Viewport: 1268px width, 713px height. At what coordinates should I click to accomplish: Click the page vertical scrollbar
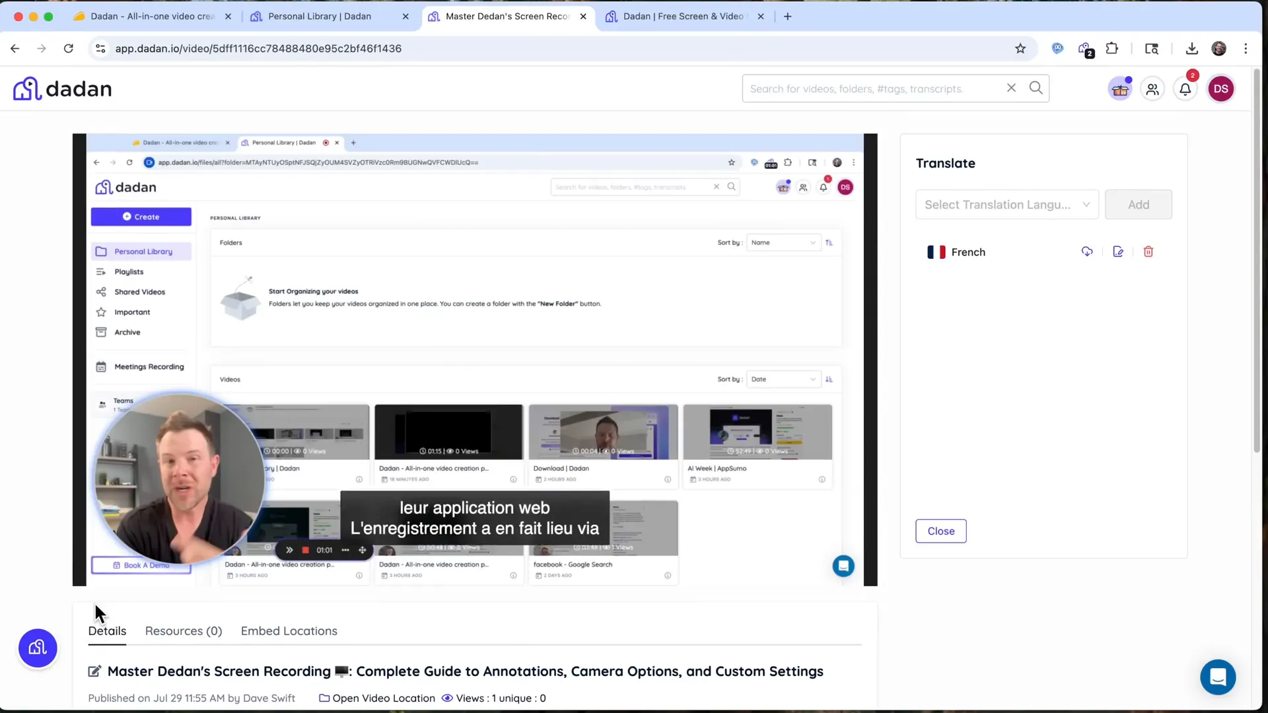[1257, 261]
